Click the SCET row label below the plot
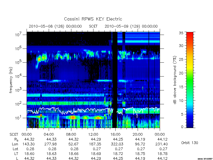The width and height of the screenshot is (213, 160). click(x=14, y=134)
